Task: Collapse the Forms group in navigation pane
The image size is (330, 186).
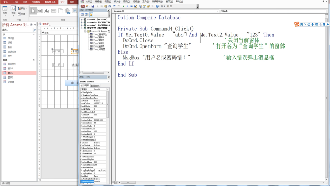Action: point(34,60)
